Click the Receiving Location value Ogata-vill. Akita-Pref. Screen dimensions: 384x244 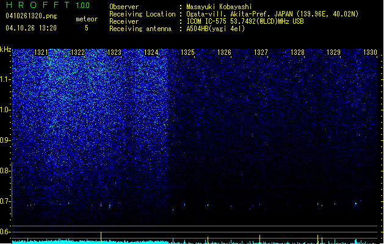(227, 14)
